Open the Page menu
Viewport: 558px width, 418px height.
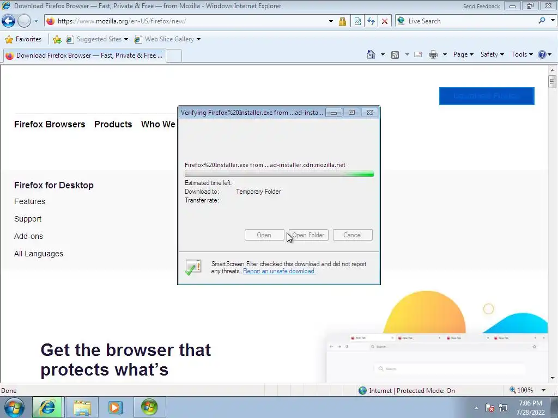click(463, 54)
